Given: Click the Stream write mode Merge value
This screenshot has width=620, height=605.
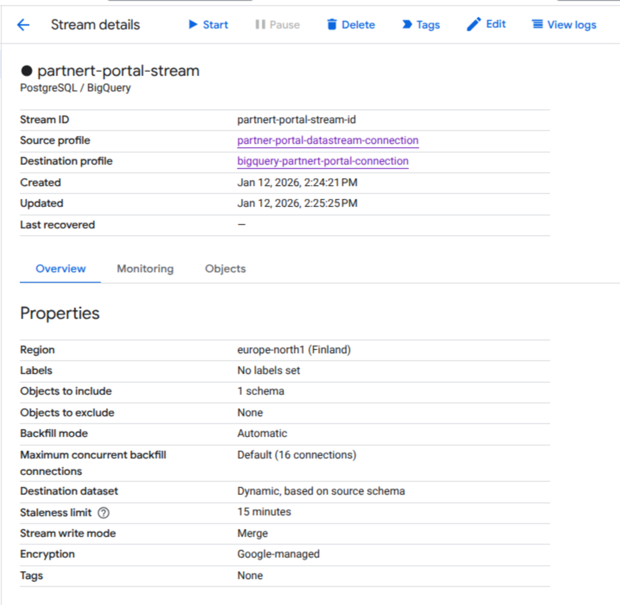Looking at the screenshot, I should point(253,533).
